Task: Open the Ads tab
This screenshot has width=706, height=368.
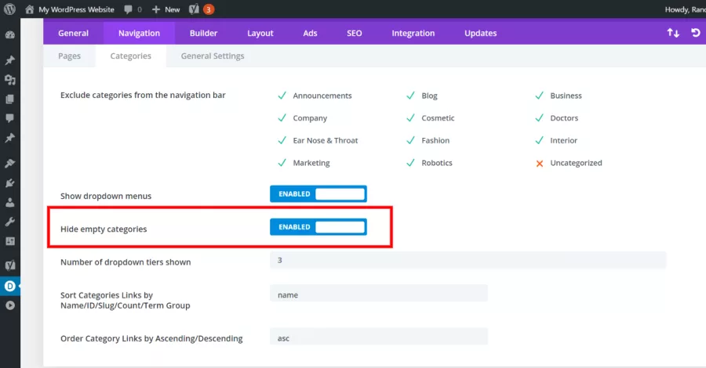Action: pos(310,33)
